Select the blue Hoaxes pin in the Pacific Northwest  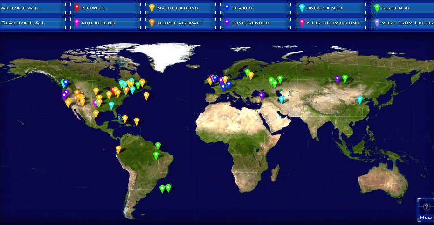tap(65, 83)
